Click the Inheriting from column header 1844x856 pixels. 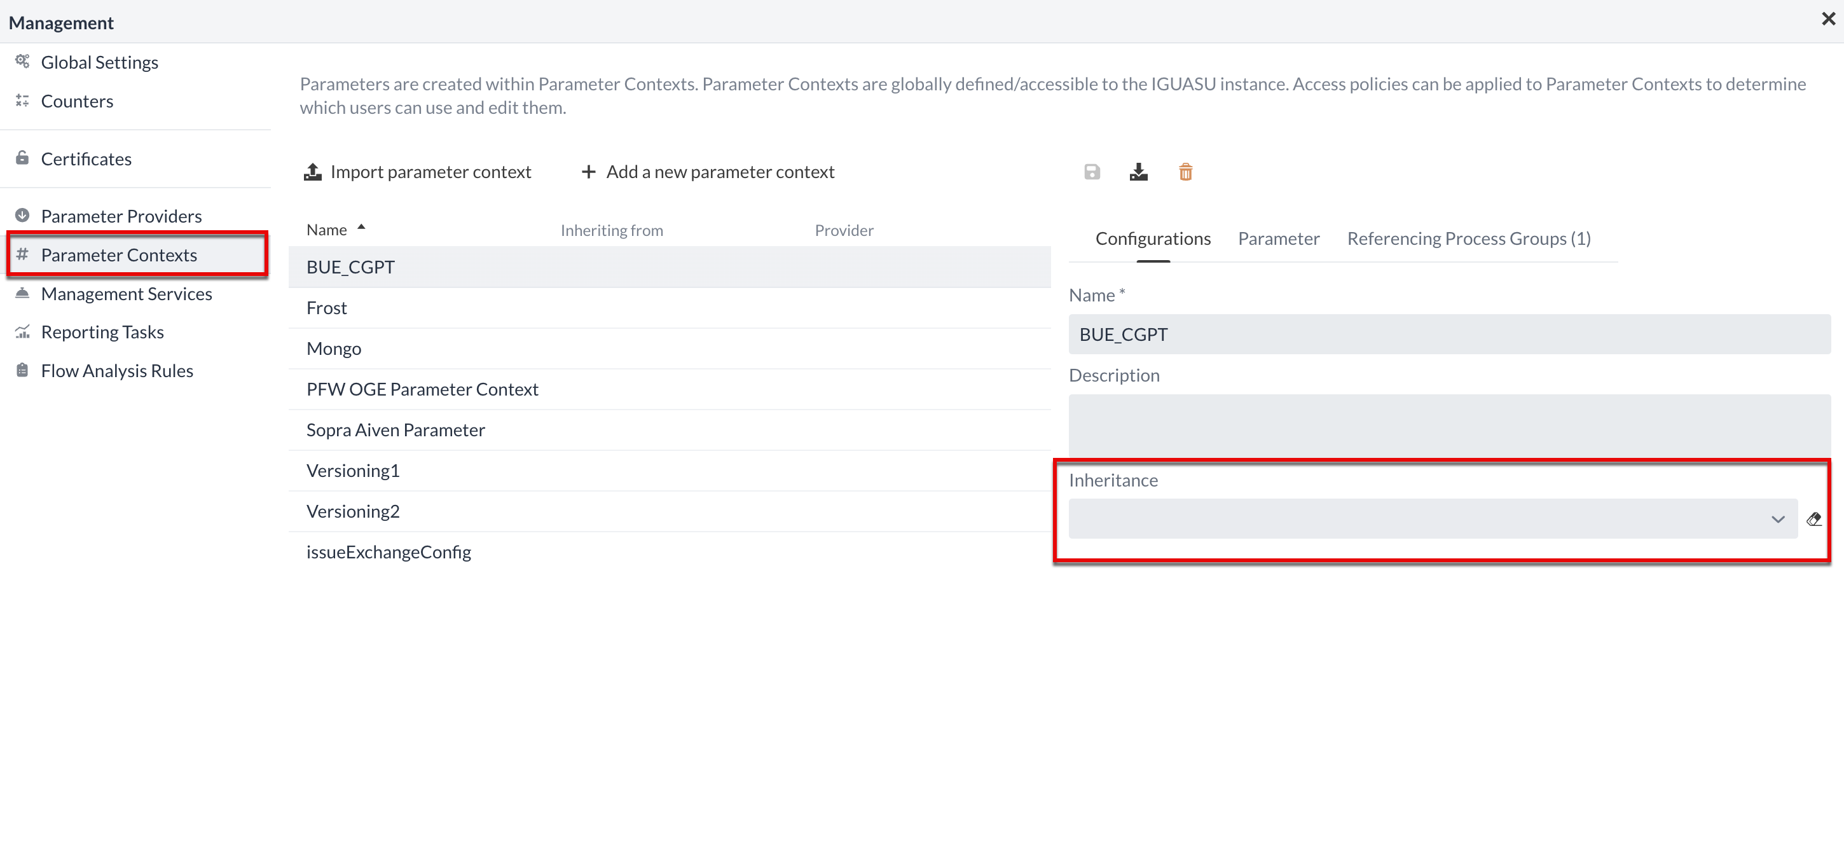pos(612,230)
